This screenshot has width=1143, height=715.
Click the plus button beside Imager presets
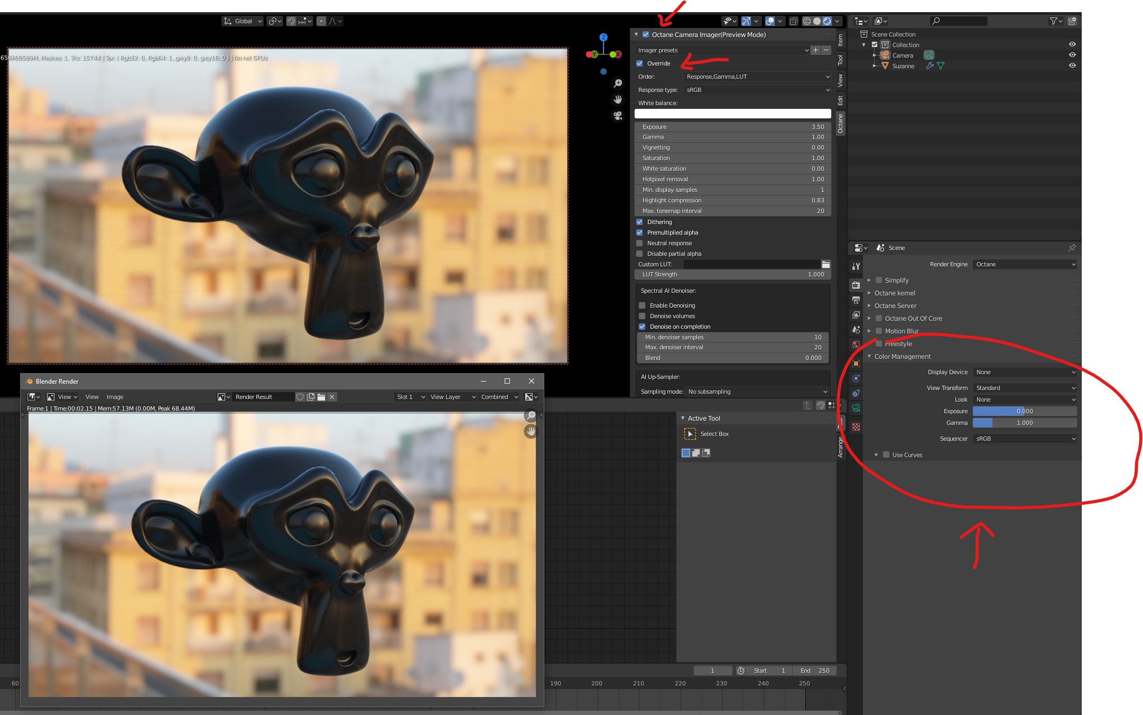[815, 50]
